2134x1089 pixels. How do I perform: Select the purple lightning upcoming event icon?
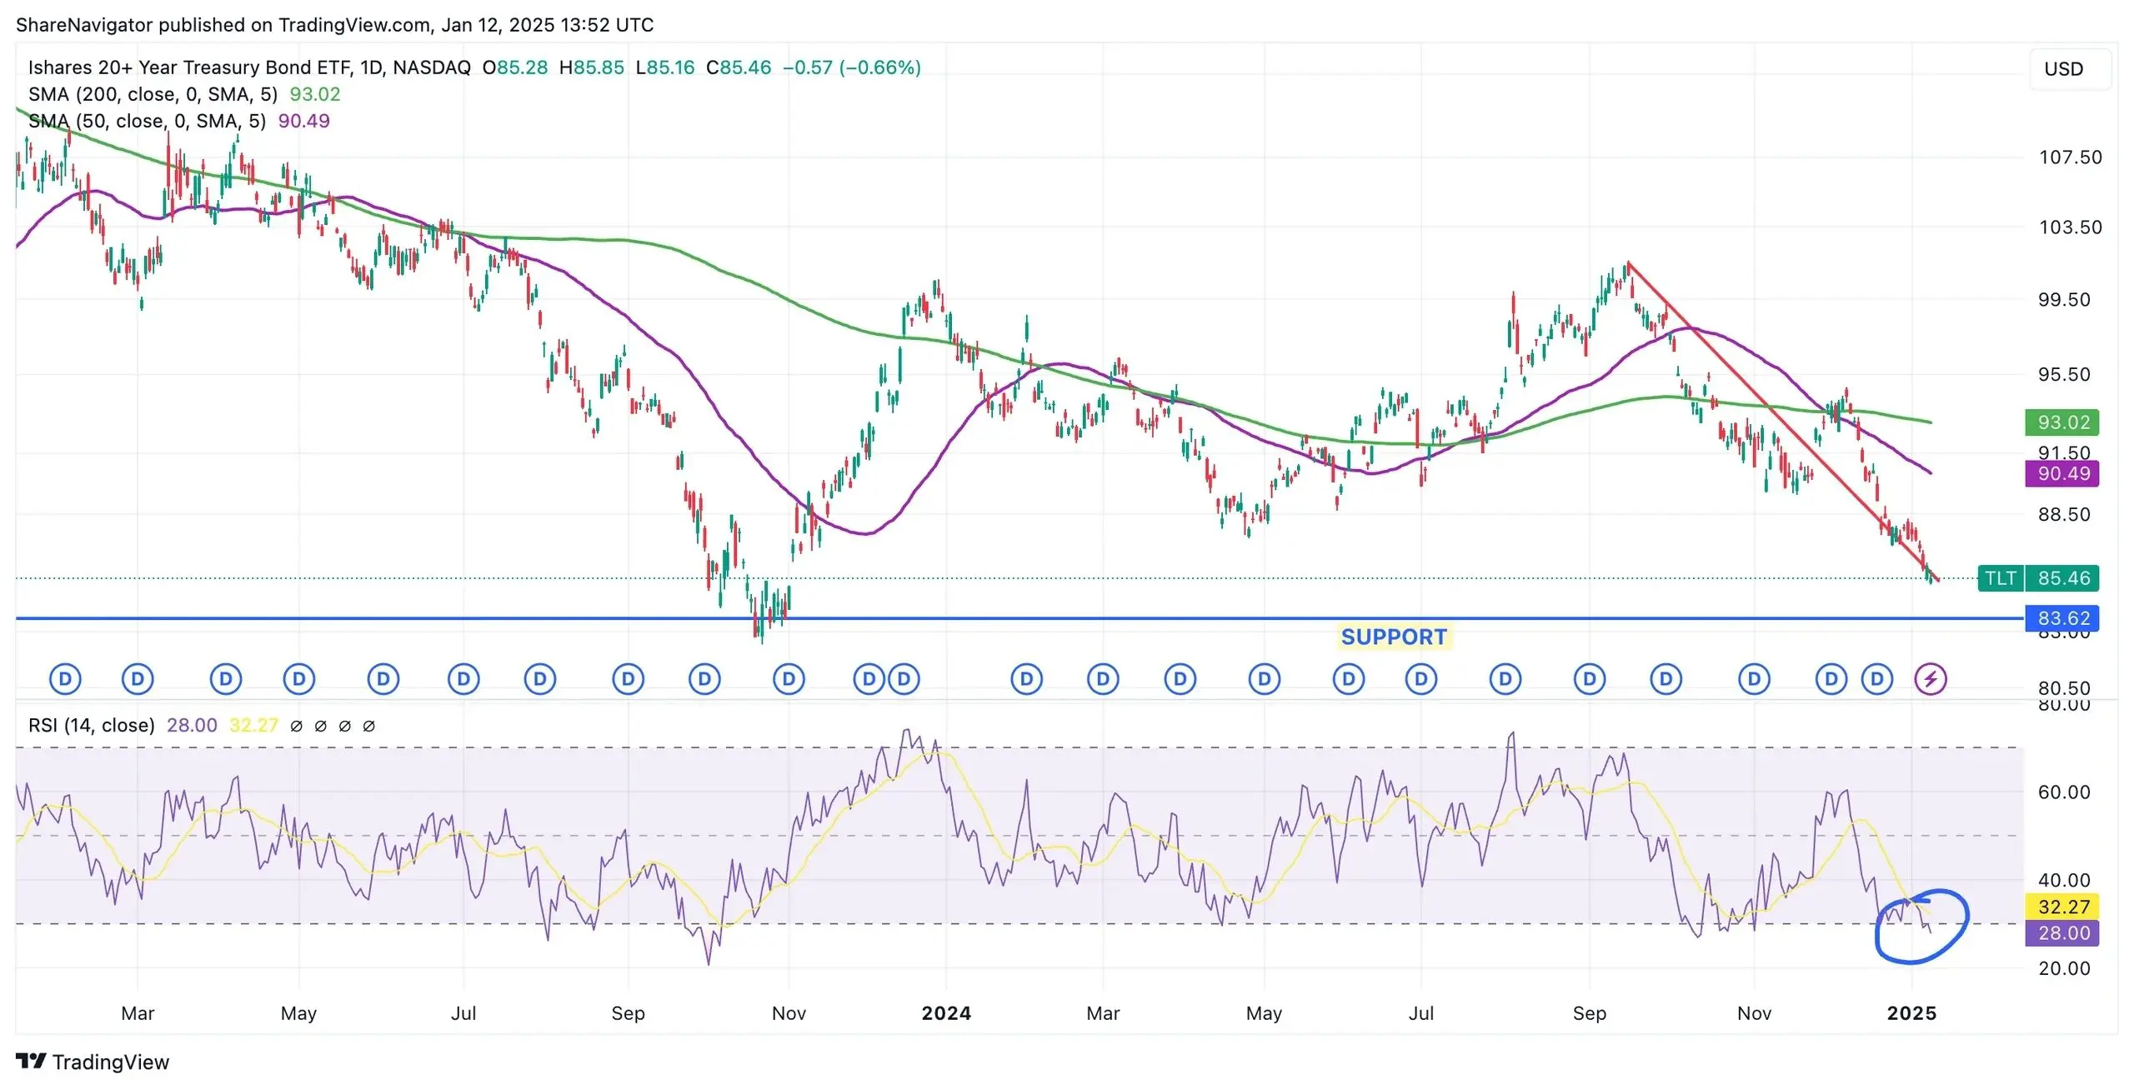click(1930, 678)
